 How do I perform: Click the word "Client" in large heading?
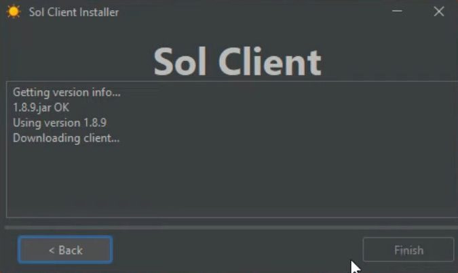[x=270, y=62]
